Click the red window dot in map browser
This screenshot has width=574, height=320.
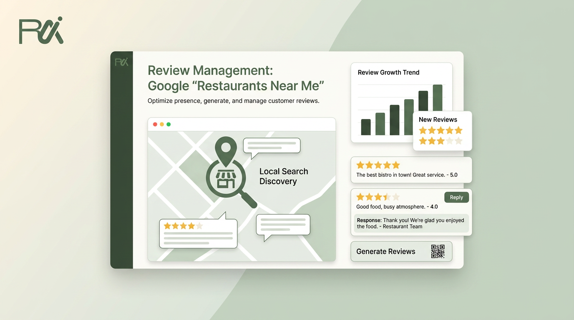pyautogui.click(x=155, y=124)
